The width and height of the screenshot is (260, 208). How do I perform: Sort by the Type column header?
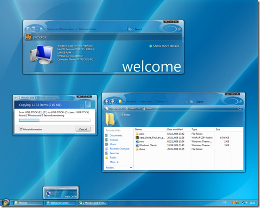(x=202, y=129)
